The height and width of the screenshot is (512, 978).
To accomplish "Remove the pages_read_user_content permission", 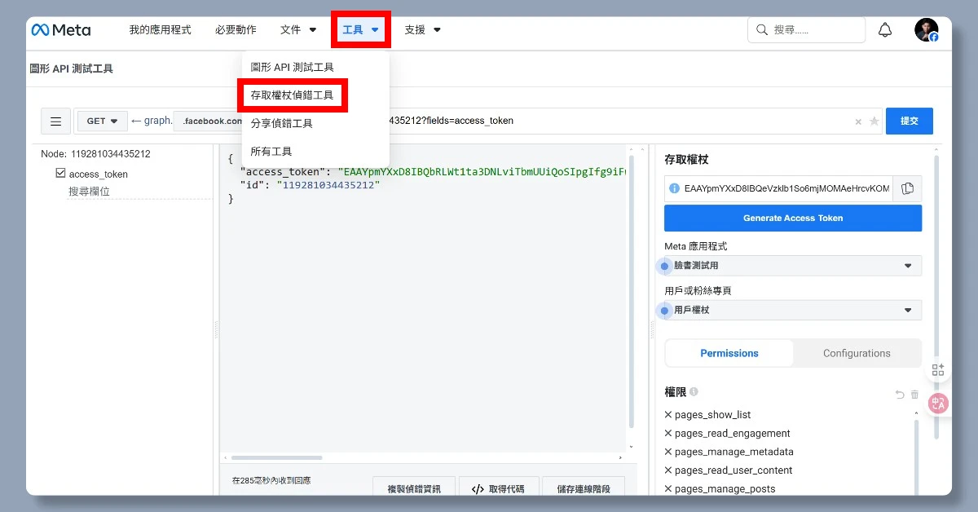I will pos(668,470).
